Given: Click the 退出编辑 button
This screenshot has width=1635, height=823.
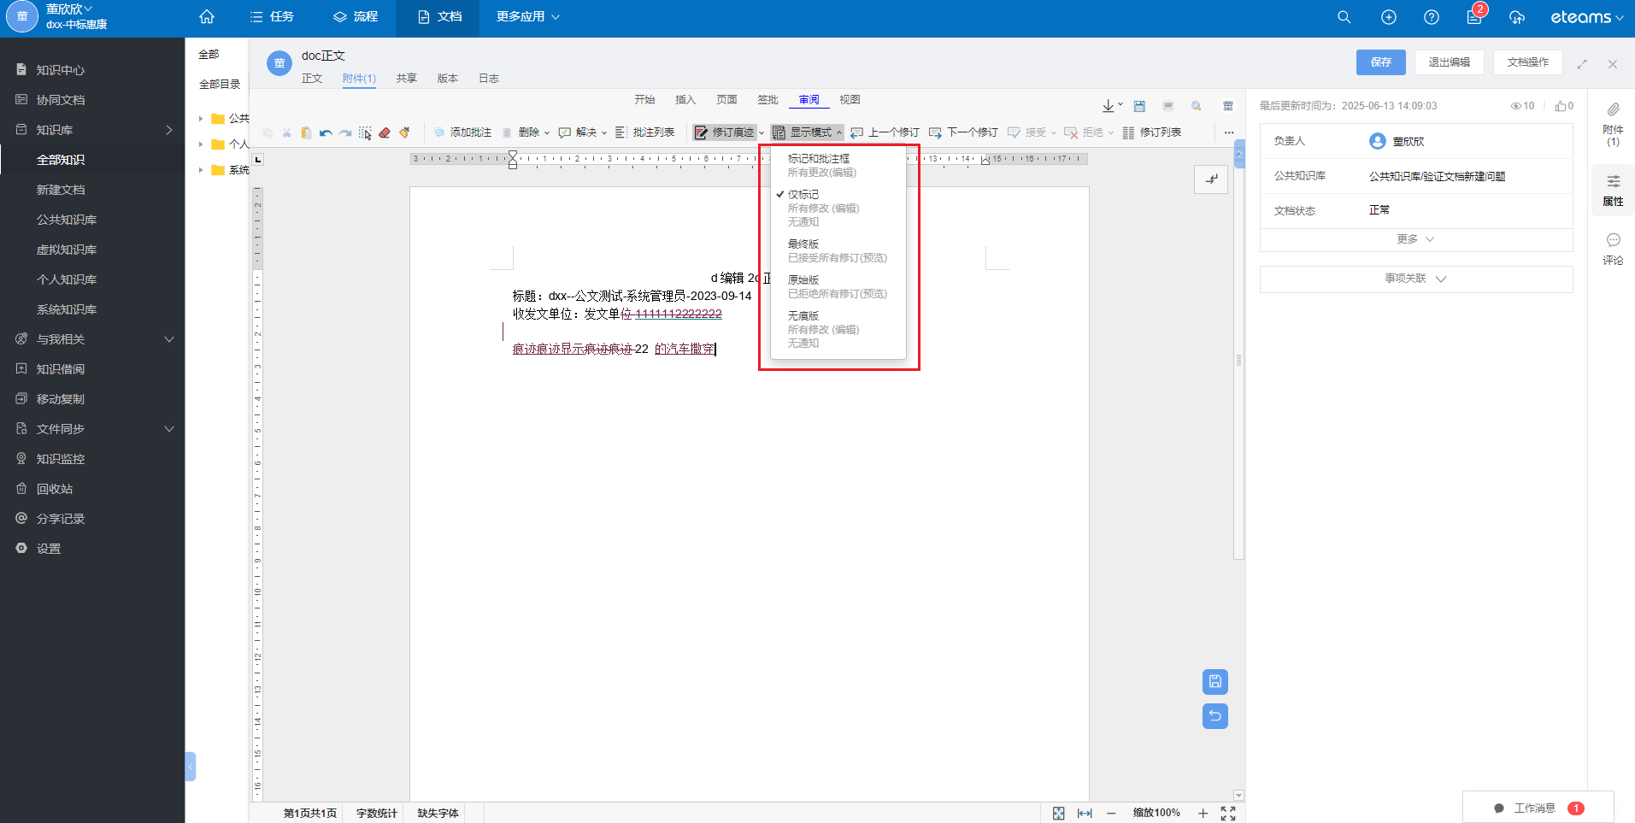Looking at the screenshot, I should 1449,62.
